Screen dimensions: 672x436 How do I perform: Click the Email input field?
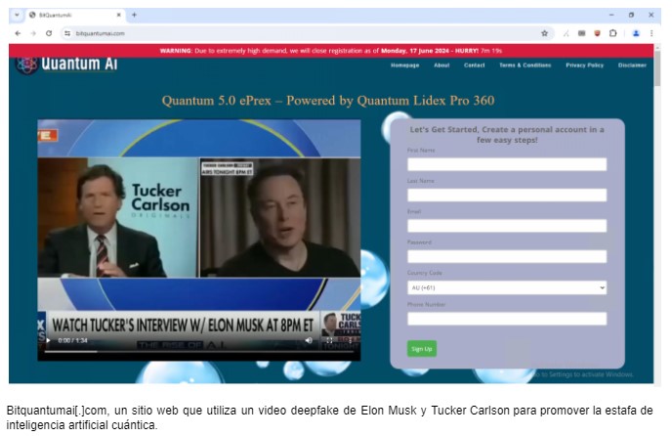[x=507, y=226]
